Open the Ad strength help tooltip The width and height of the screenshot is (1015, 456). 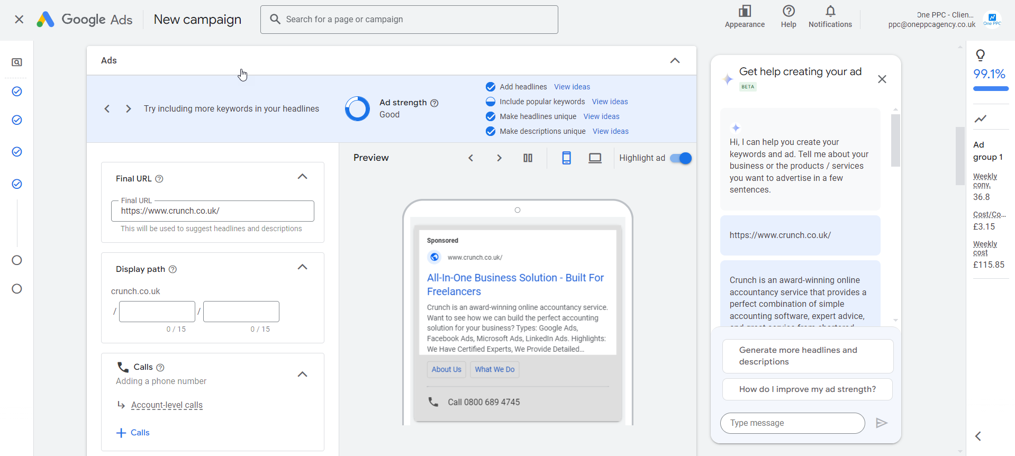coord(434,103)
